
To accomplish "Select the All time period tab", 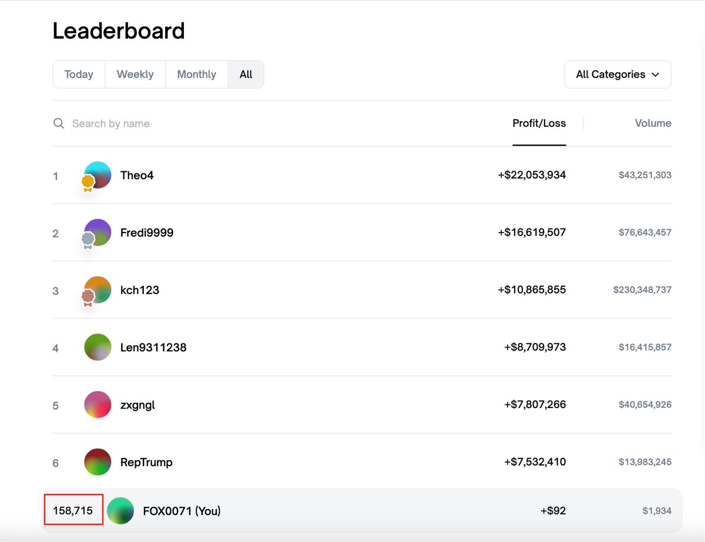I will 246,75.
